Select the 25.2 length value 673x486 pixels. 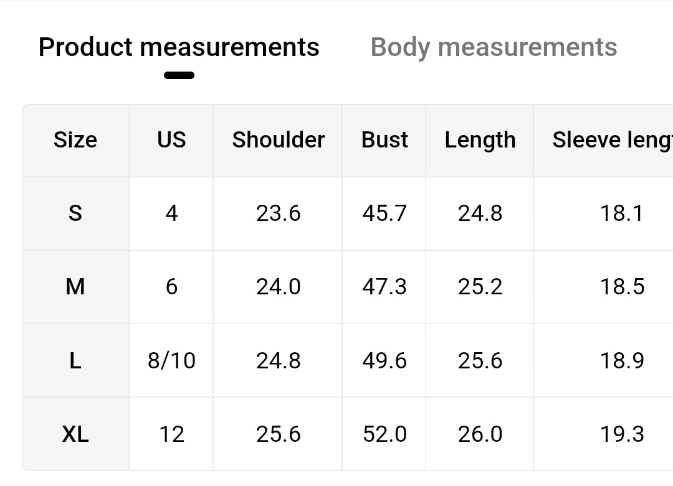click(480, 287)
